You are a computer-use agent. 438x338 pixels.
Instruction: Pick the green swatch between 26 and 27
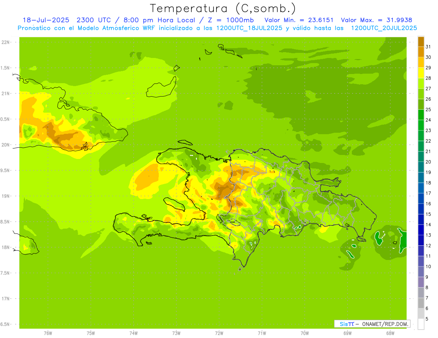421,94
